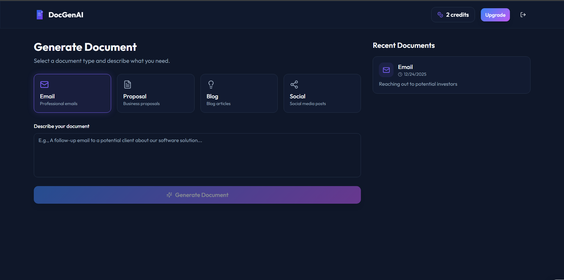Select the Proposal document type card
The height and width of the screenshot is (280, 564).
pos(155,93)
